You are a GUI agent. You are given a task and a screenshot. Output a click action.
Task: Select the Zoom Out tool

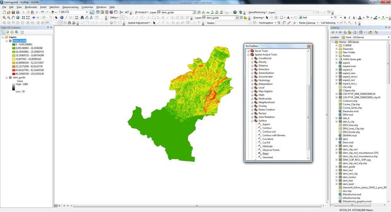pos(9,18)
